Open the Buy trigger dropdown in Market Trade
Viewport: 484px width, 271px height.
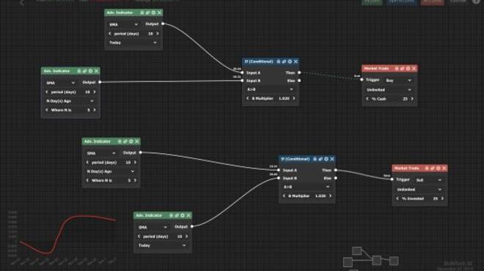(x=398, y=81)
